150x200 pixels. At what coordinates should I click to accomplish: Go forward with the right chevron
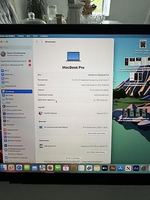click(x=42, y=42)
